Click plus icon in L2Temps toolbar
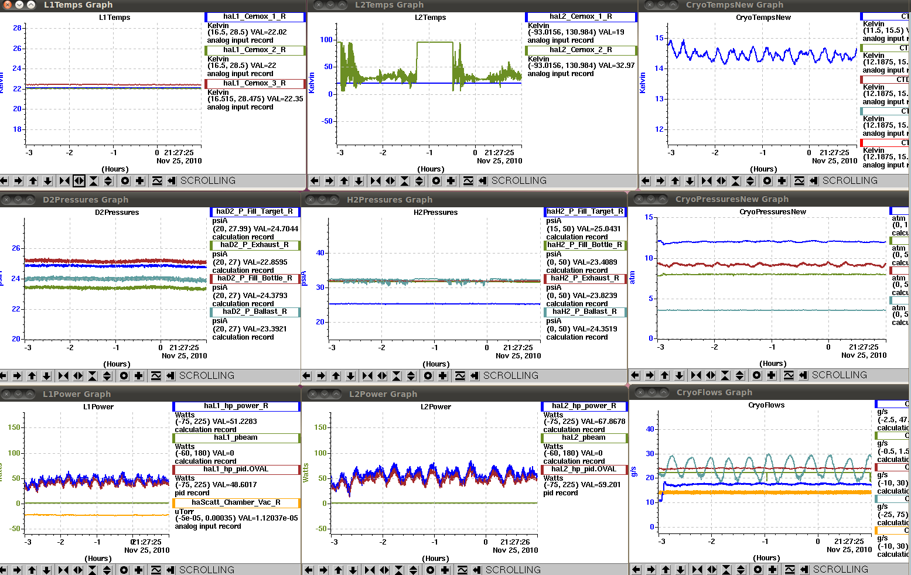 click(451, 181)
